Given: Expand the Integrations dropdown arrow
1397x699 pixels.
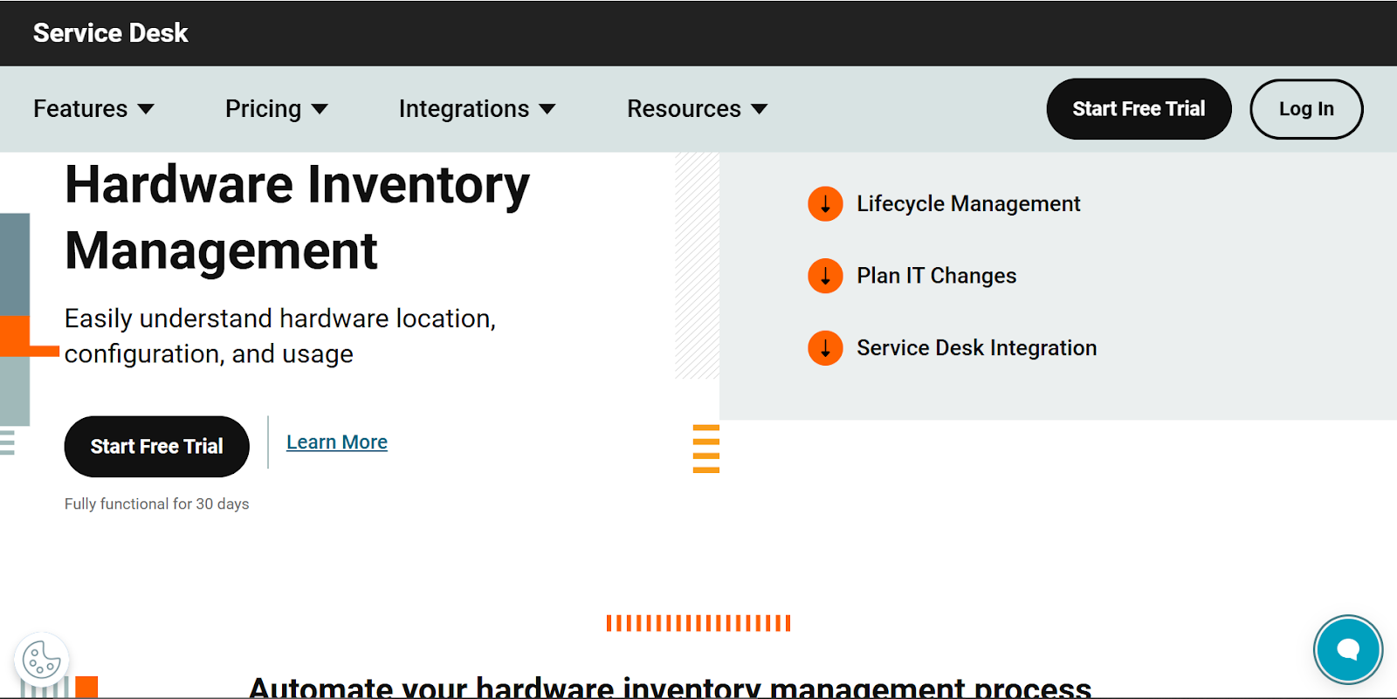Looking at the screenshot, I should pos(547,109).
